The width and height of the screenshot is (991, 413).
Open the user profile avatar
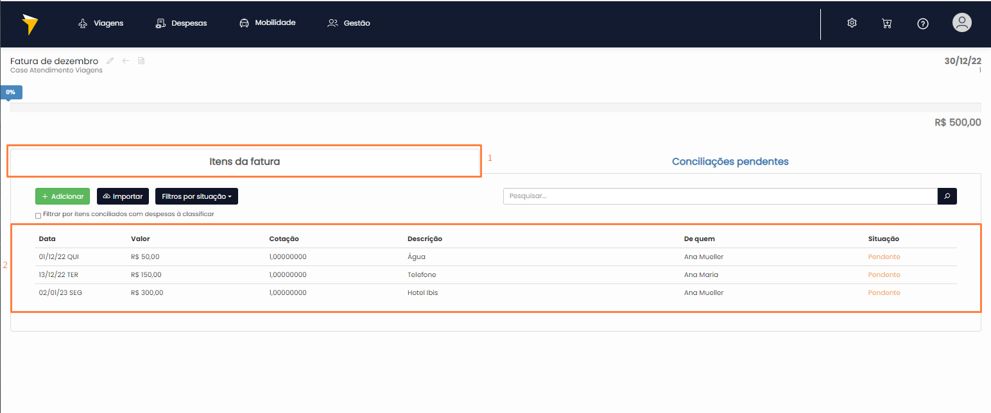tap(961, 22)
